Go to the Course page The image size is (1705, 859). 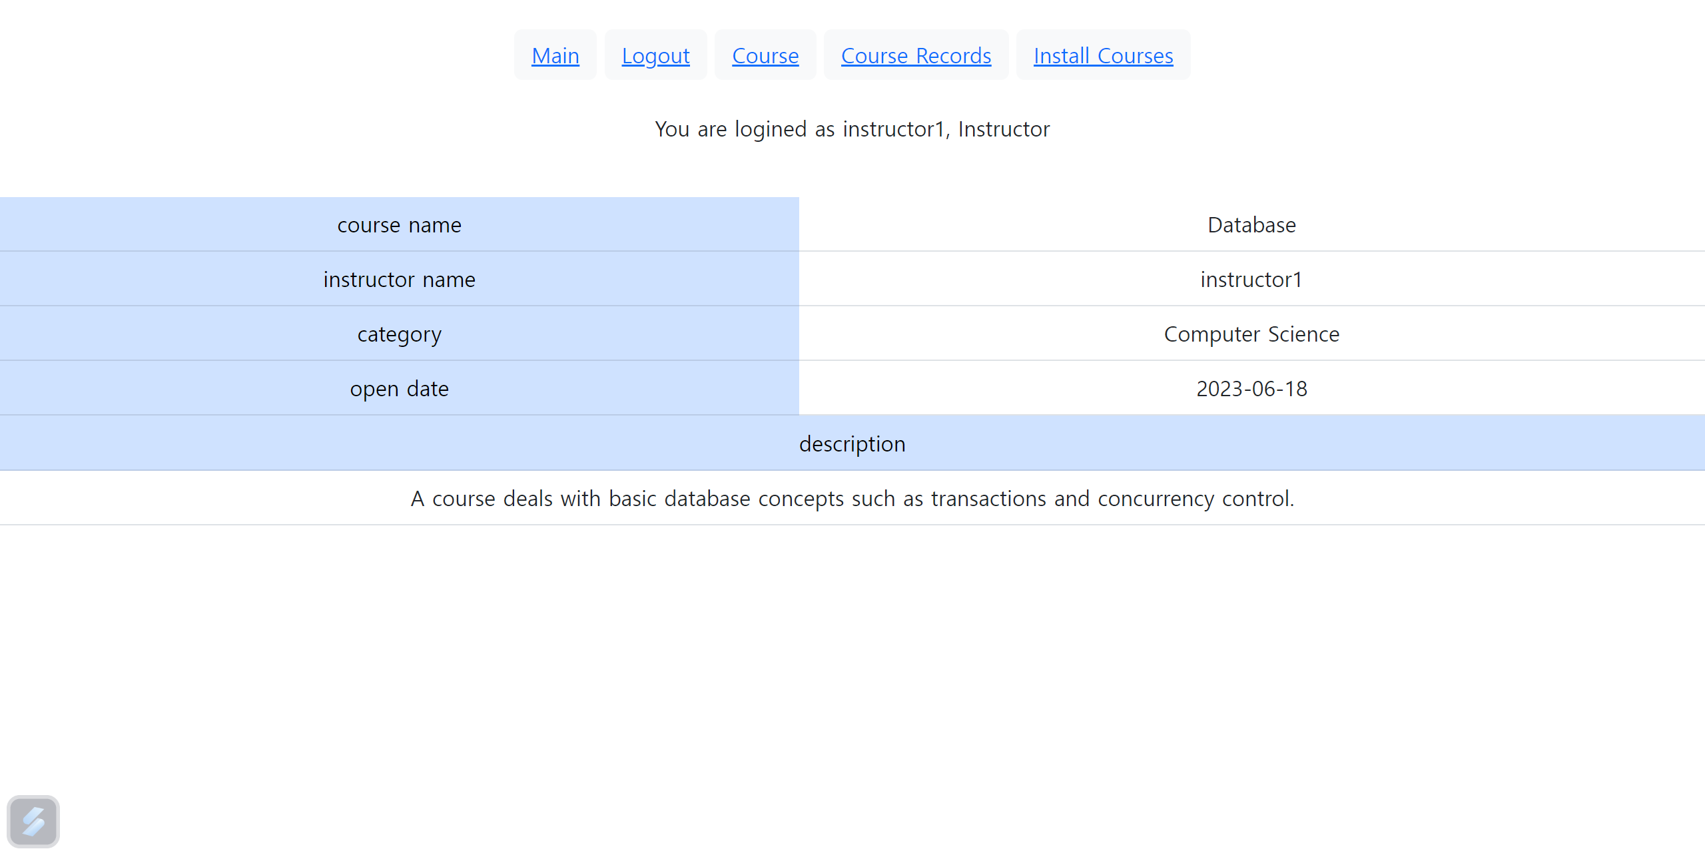(x=765, y=56)
